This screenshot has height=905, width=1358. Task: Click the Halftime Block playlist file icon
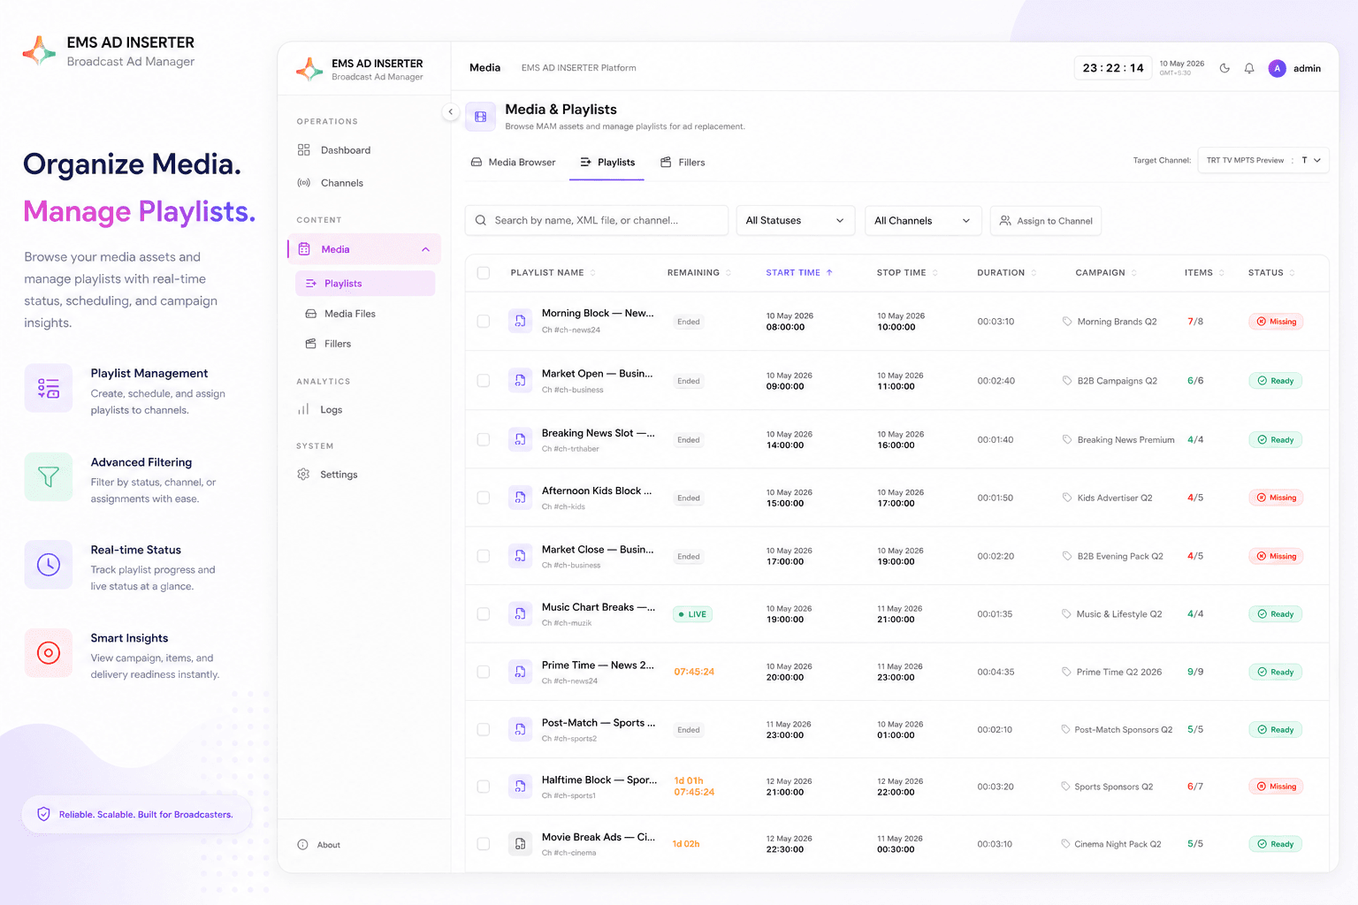(x=520, y=787)
